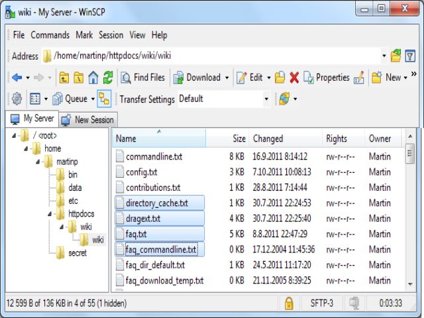Click the Properties button
This screenshot has height=318, width=424.
[326, 78]
